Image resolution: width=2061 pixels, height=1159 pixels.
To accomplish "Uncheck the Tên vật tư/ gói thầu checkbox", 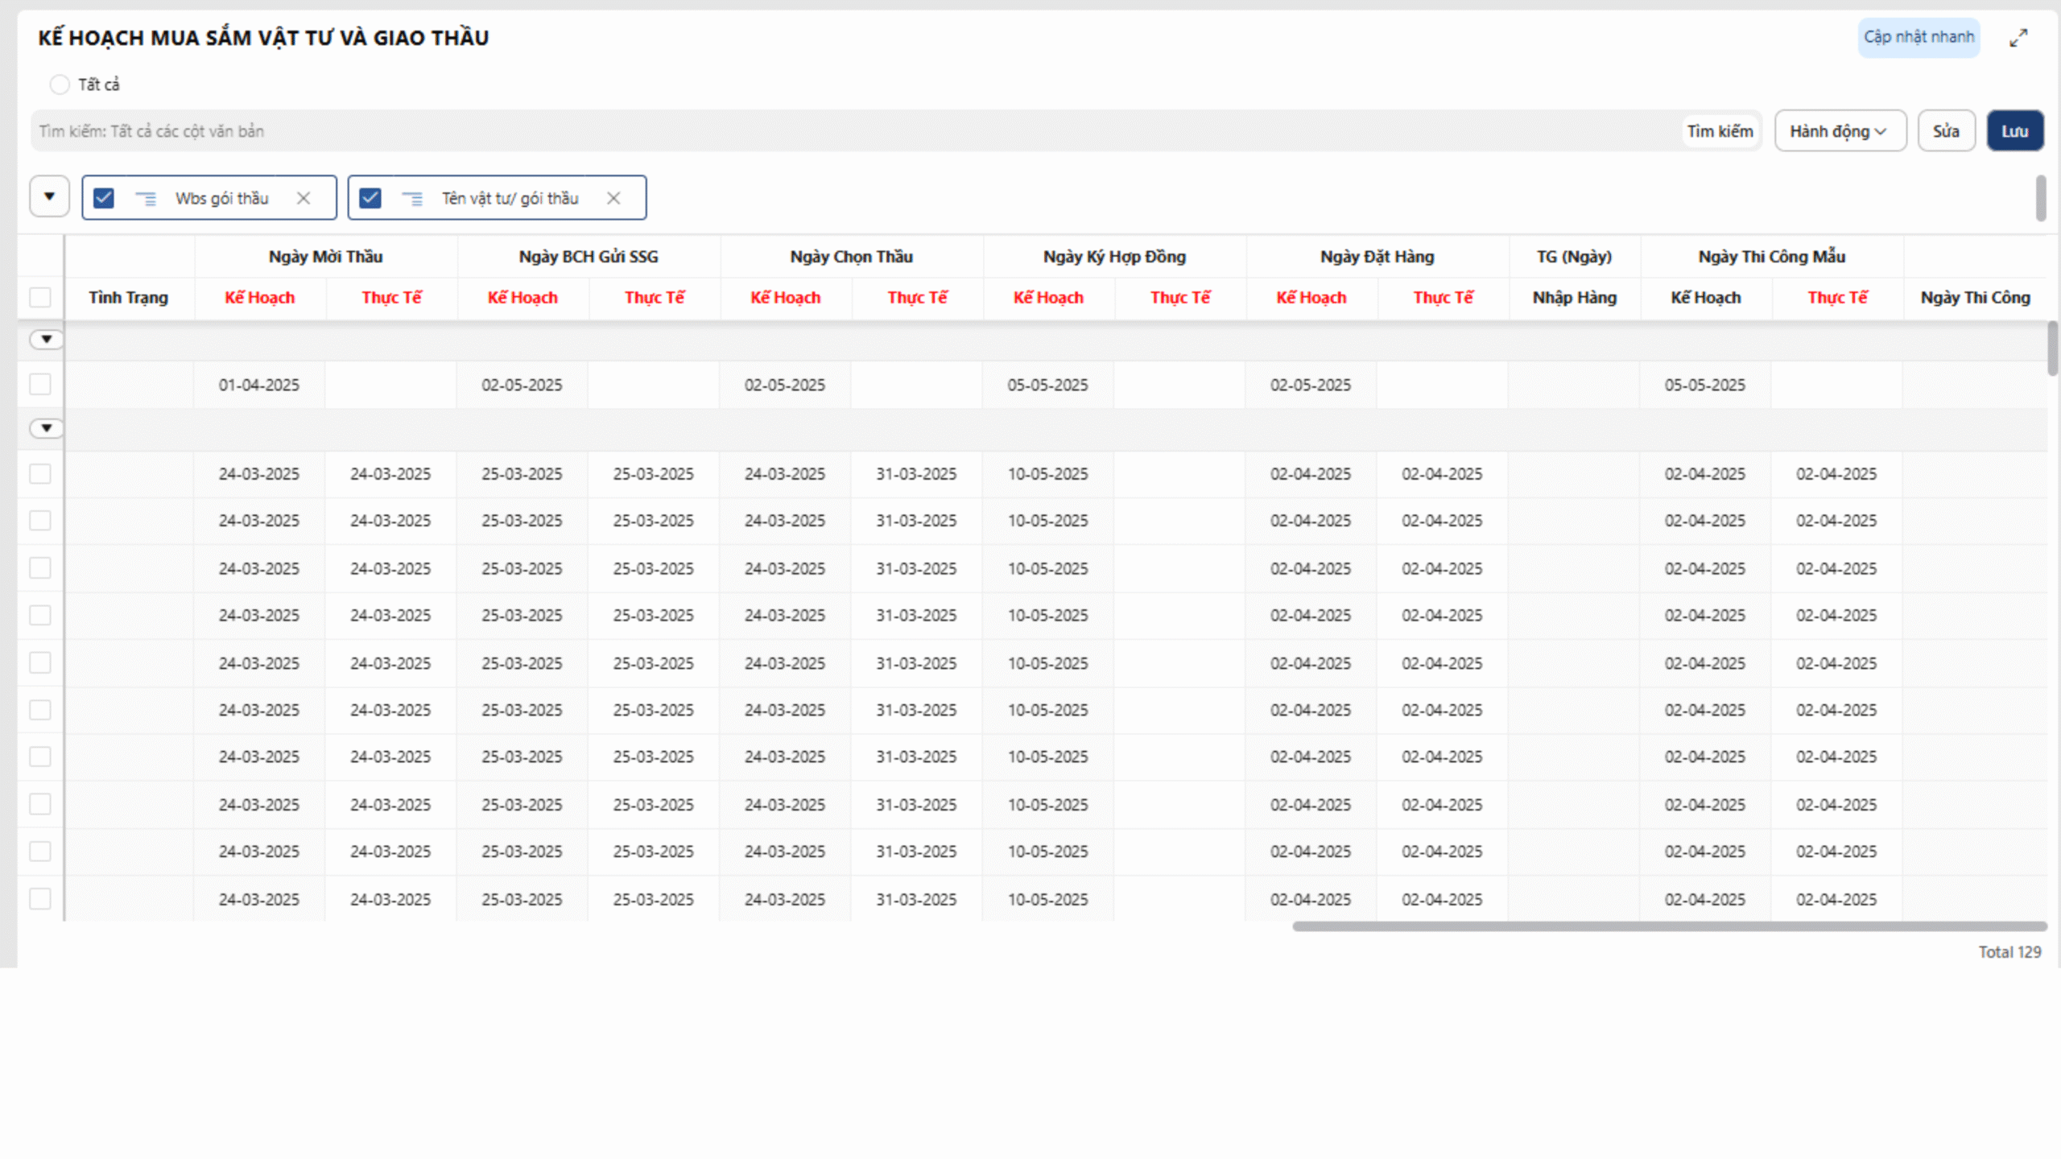I will coord(370,198).
